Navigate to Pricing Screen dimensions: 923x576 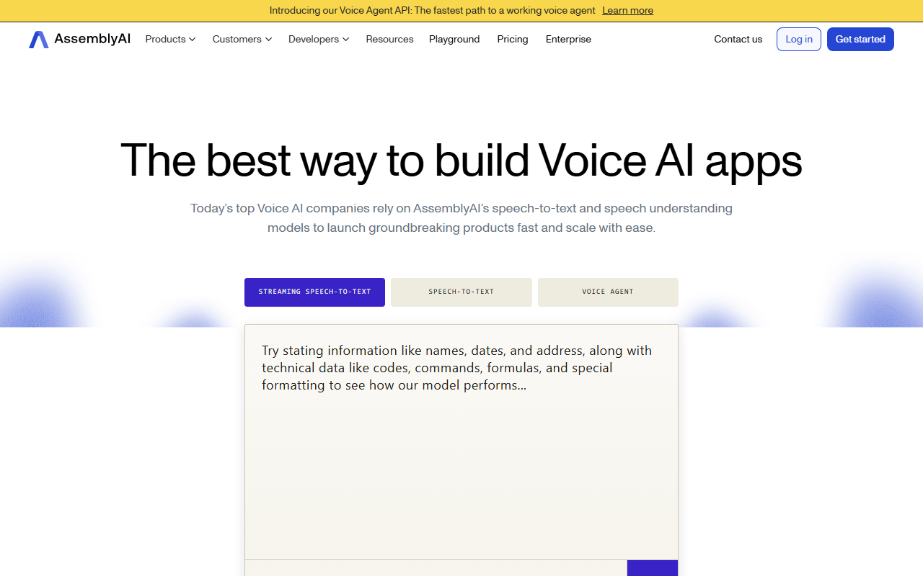coord(513,40)
